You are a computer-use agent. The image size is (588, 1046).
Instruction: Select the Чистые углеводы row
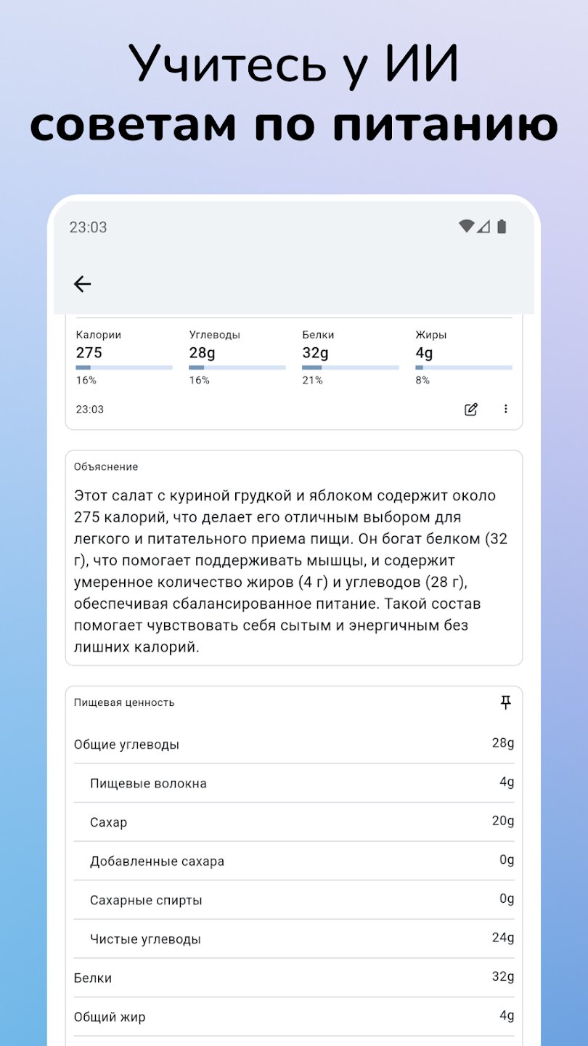[294, 939]
